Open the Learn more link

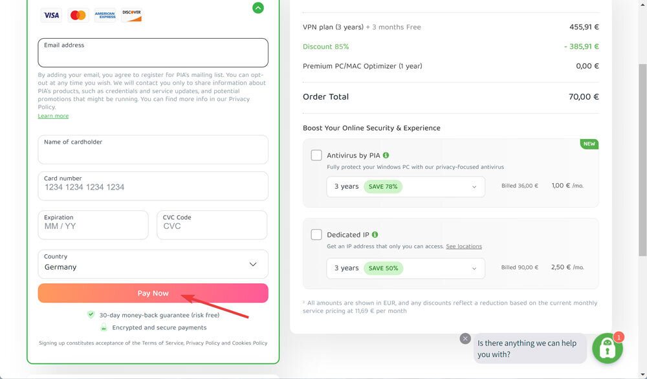(53, 116)
